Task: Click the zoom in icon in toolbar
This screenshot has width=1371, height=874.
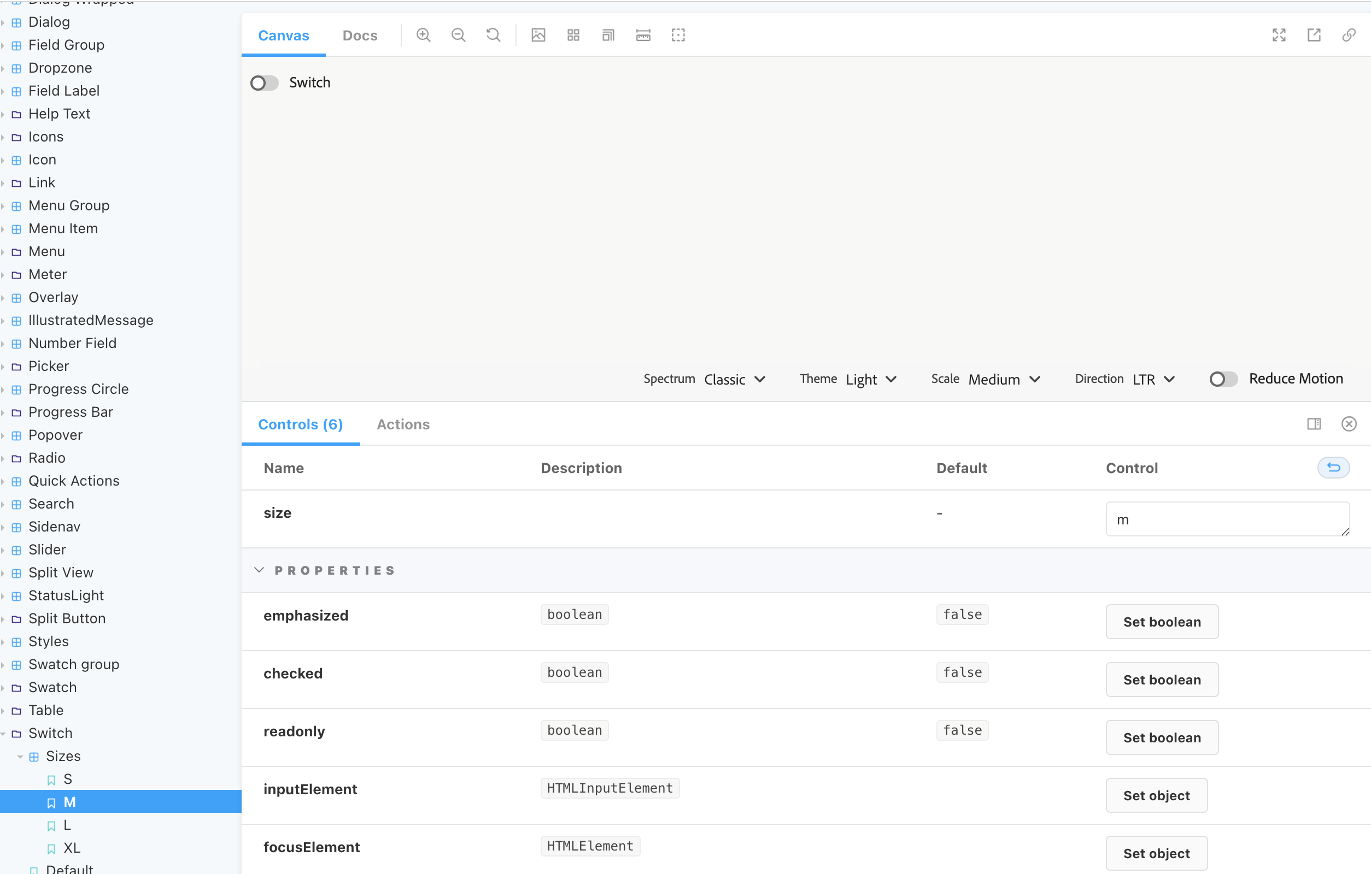Action: (423, 36)
